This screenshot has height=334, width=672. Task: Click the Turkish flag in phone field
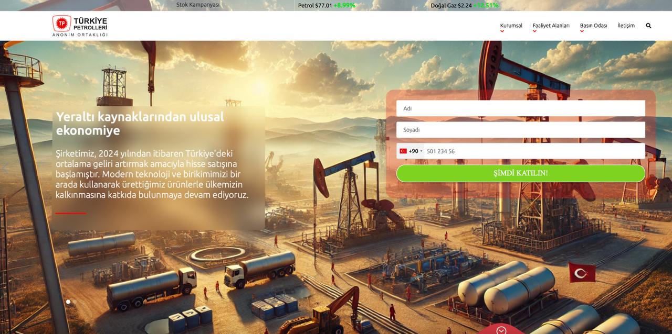coord(403,151)
